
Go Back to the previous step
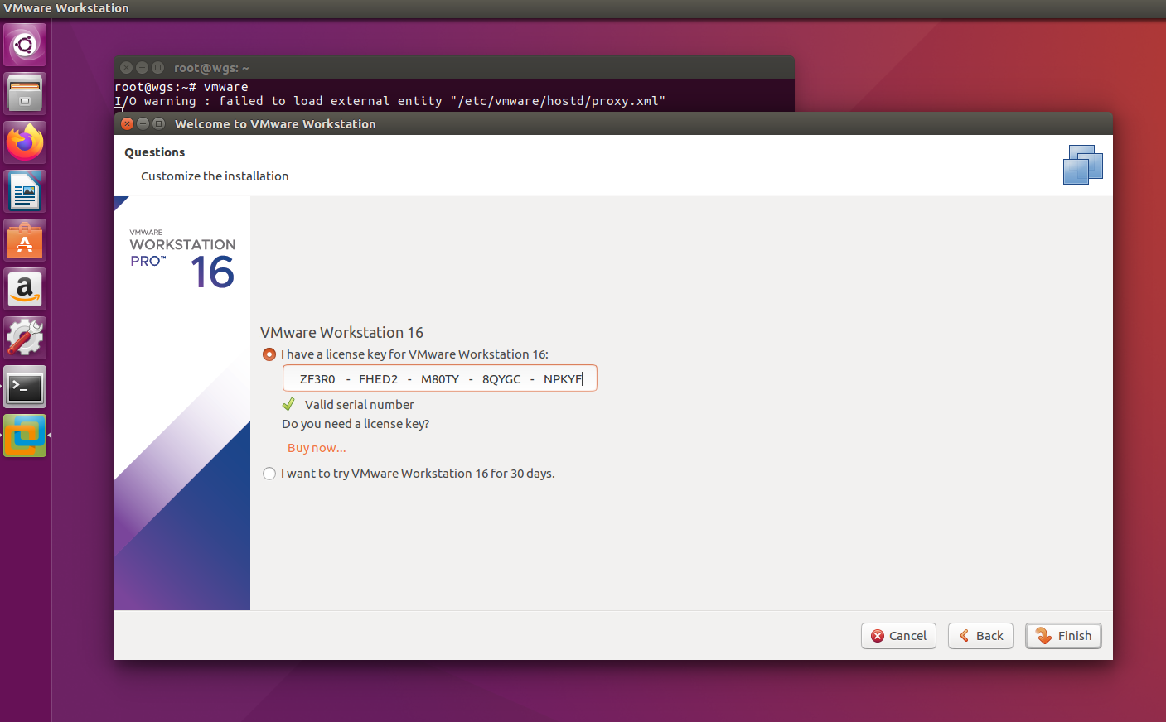pos(981,636)
